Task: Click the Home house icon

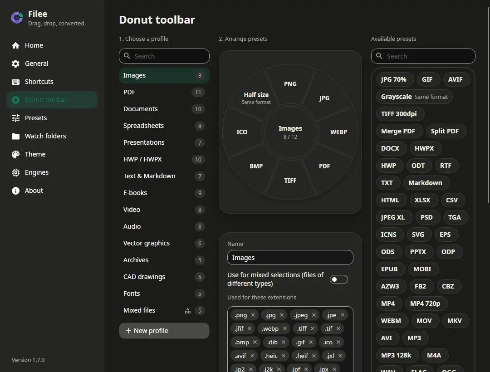Action: pyautogui.click(x=15, y=46)
